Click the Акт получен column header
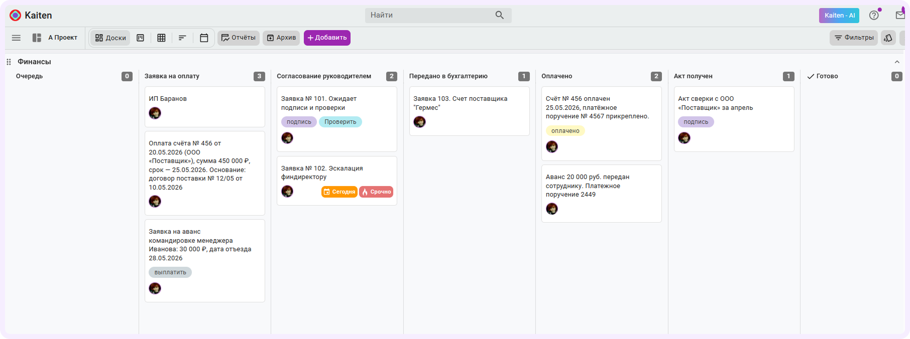This screenshot has width=910, height=339. point(693,76)
